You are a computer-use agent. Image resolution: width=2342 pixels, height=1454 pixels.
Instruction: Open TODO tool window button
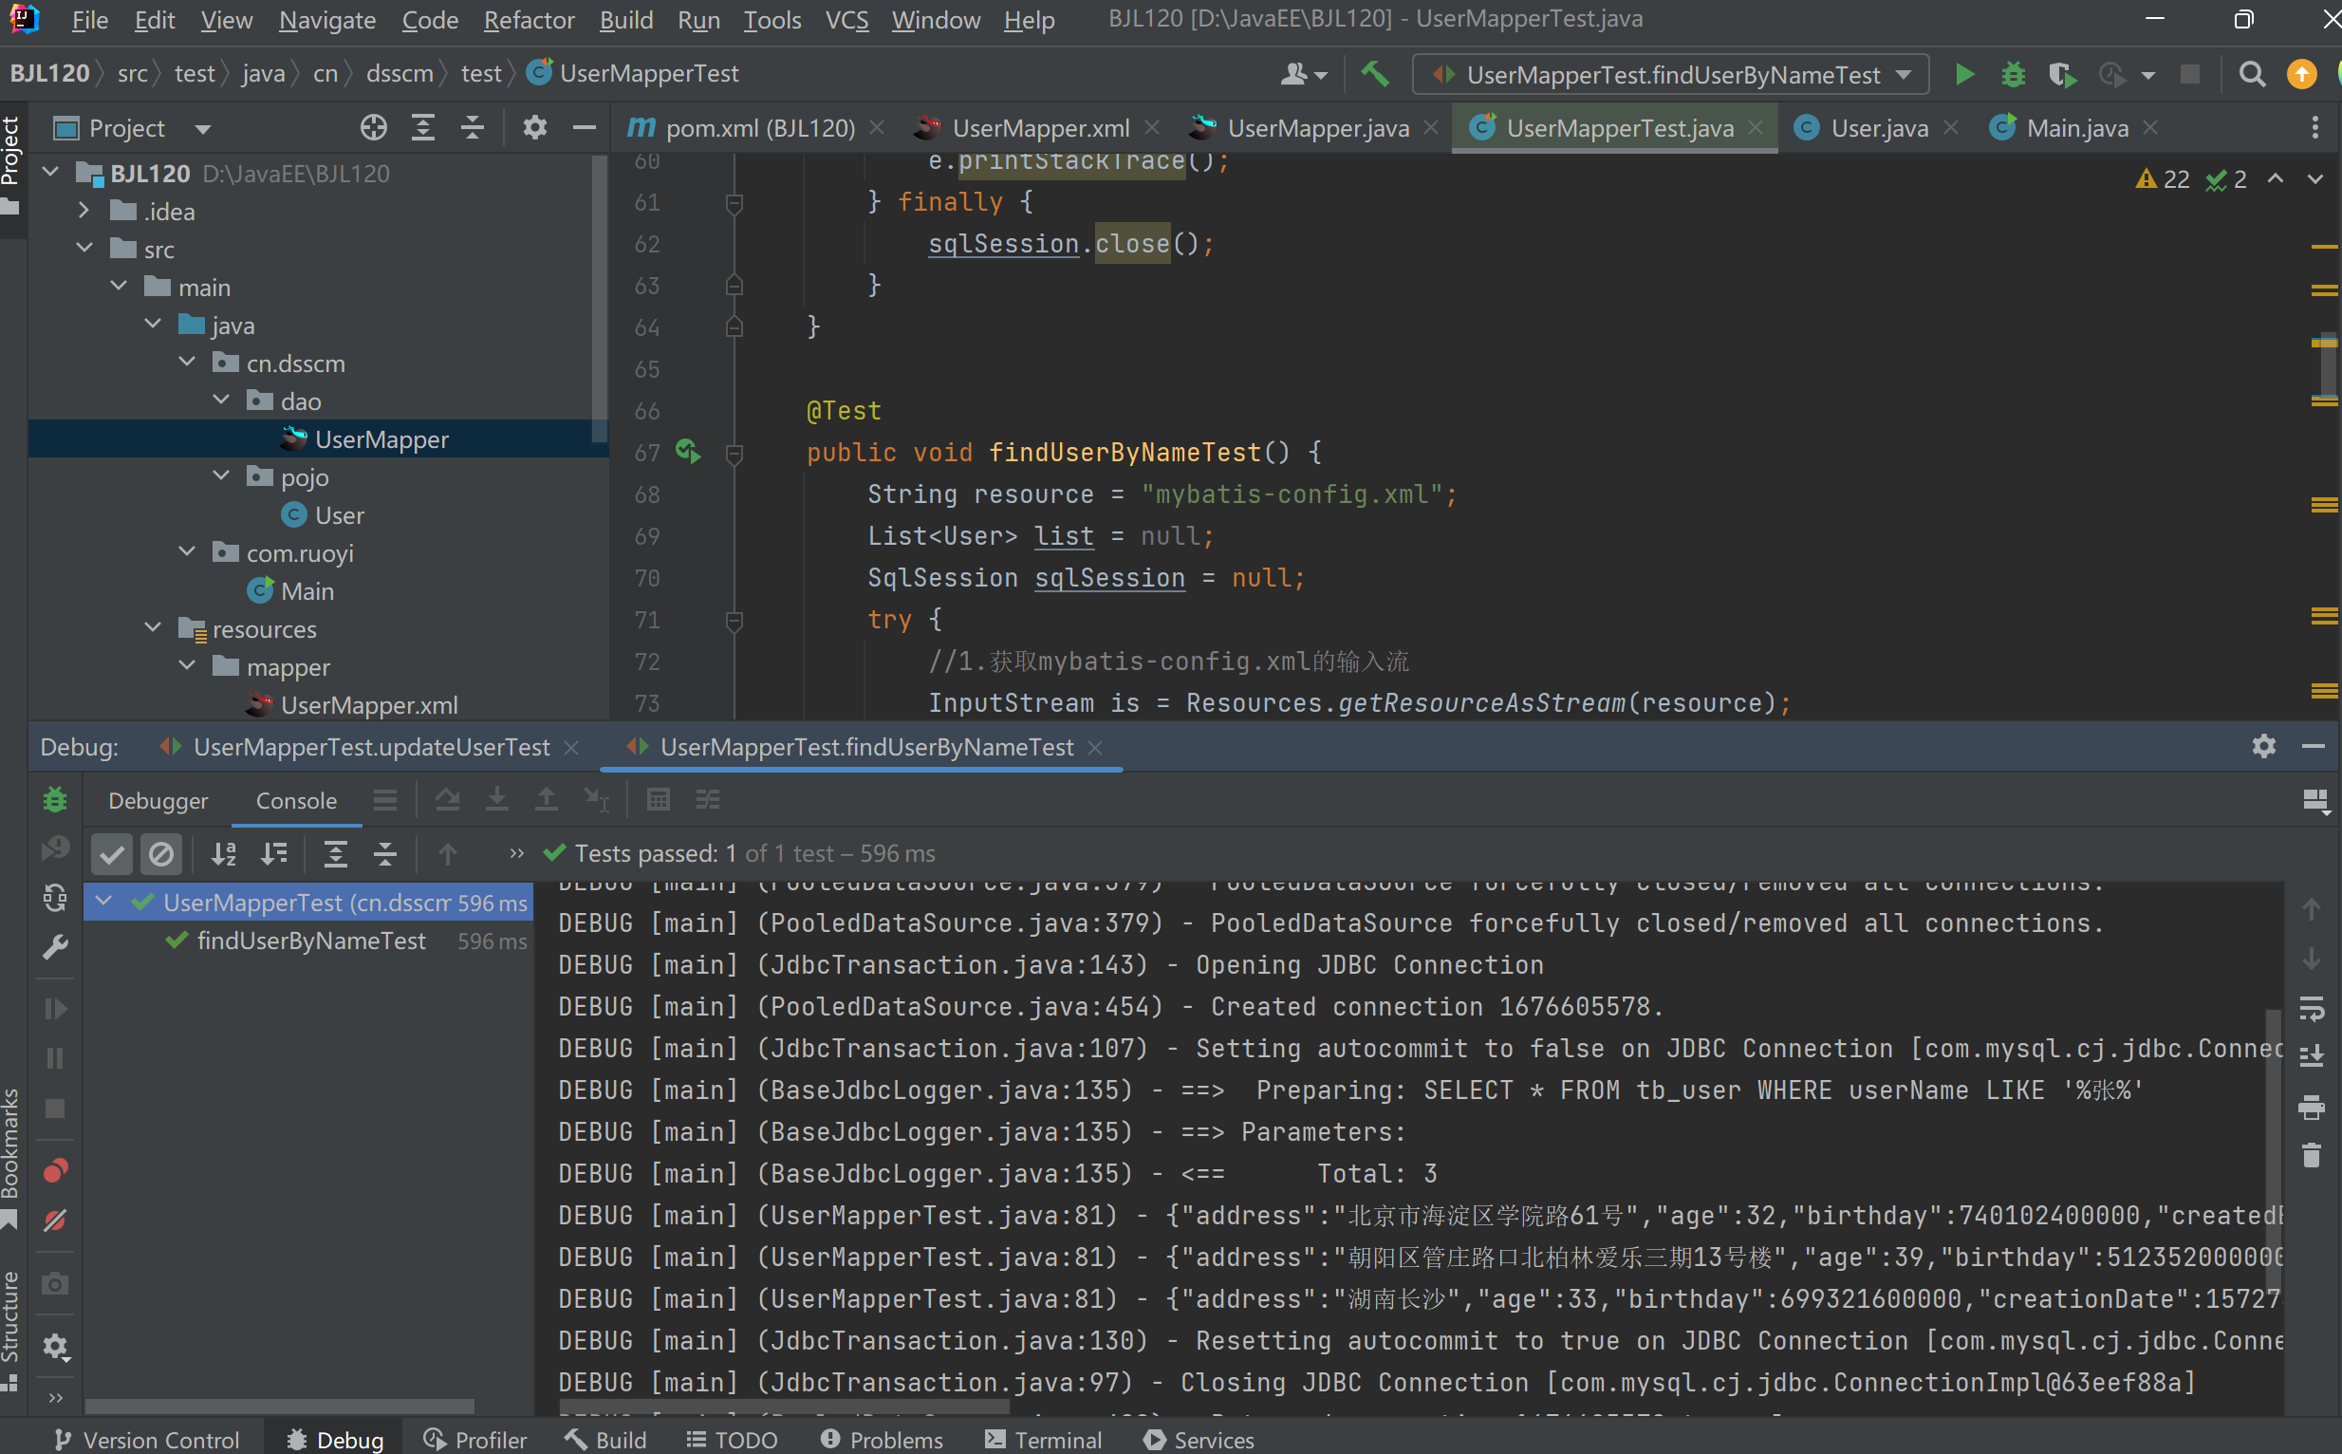click(732, 1440)
